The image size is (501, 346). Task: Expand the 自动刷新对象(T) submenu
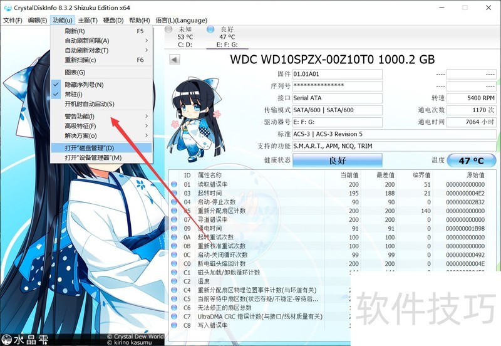(x=101, y=50)
